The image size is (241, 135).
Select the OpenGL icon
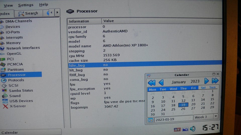click(x=3, y=54)
